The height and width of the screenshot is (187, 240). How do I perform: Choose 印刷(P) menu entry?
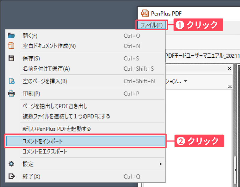[85, 94]
